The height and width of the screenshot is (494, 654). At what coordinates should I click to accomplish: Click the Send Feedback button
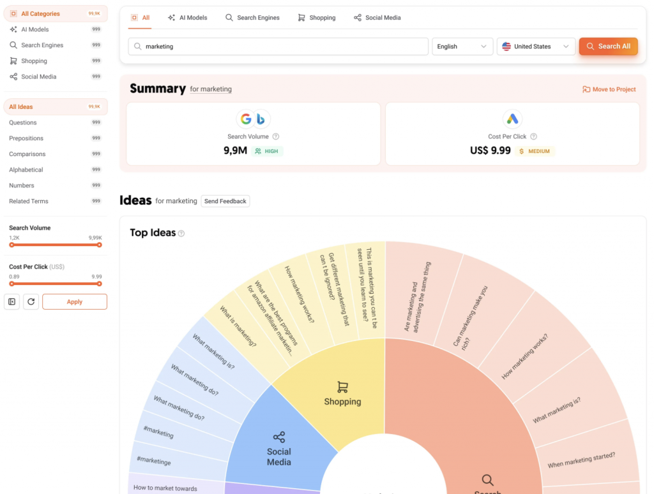[225, 201]
